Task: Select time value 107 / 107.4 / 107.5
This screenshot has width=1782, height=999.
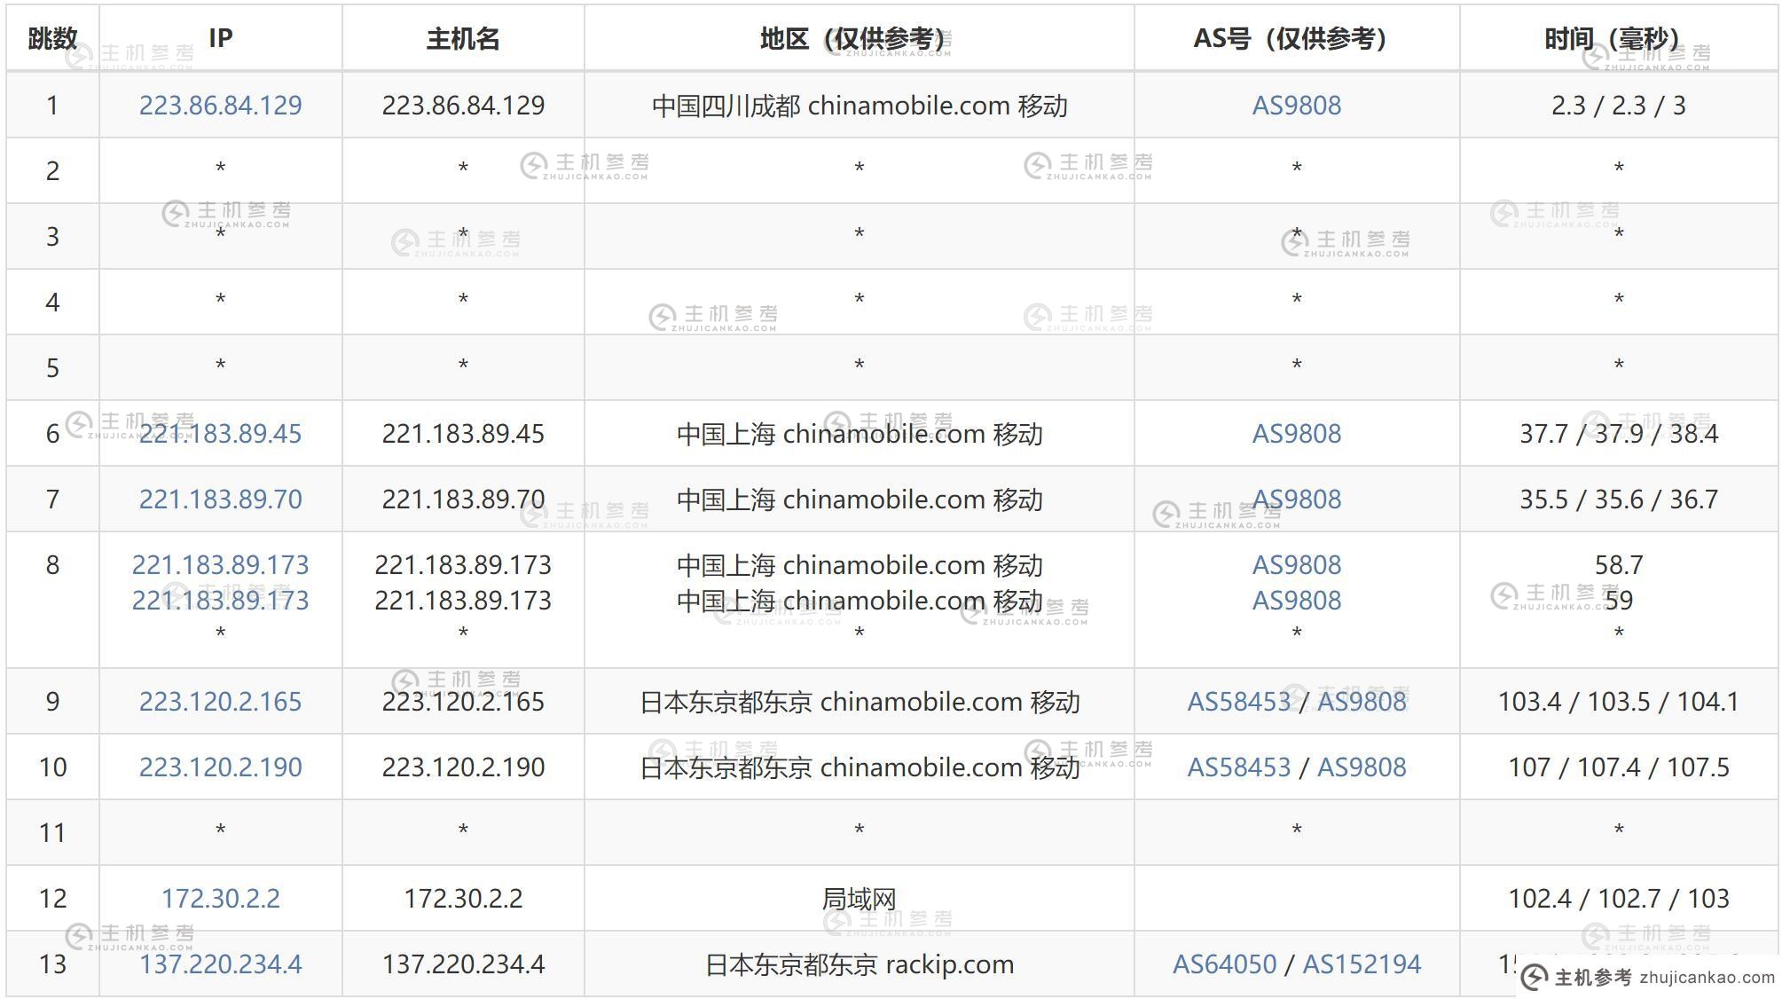Action: point(1618,767)
